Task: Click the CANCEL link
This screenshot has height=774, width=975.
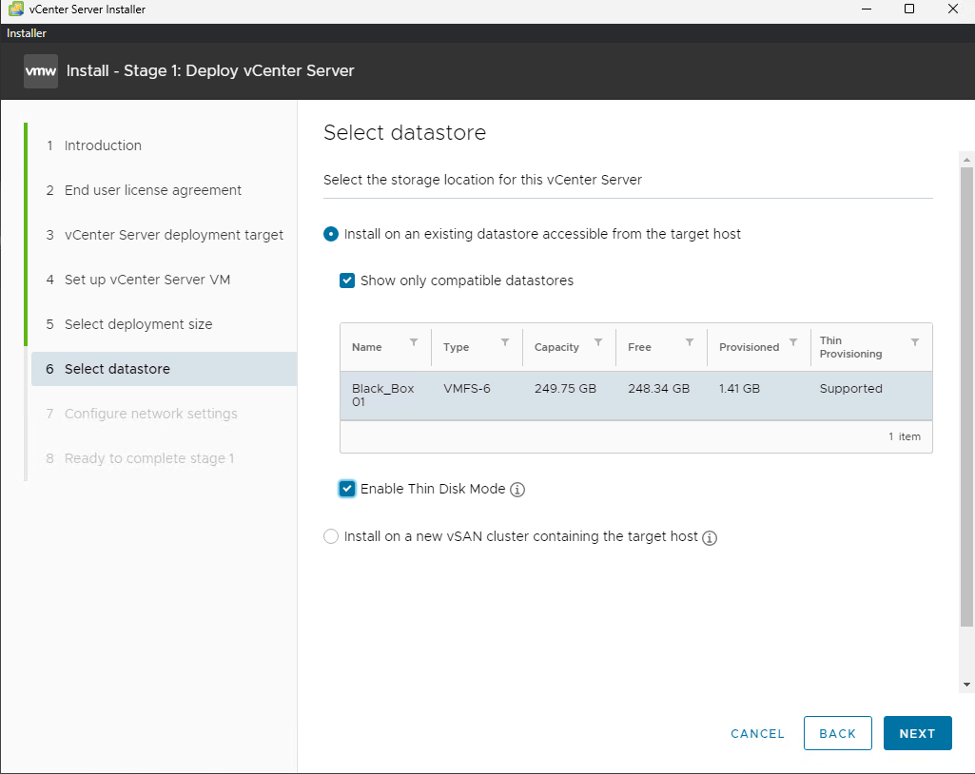Action: 757,733
